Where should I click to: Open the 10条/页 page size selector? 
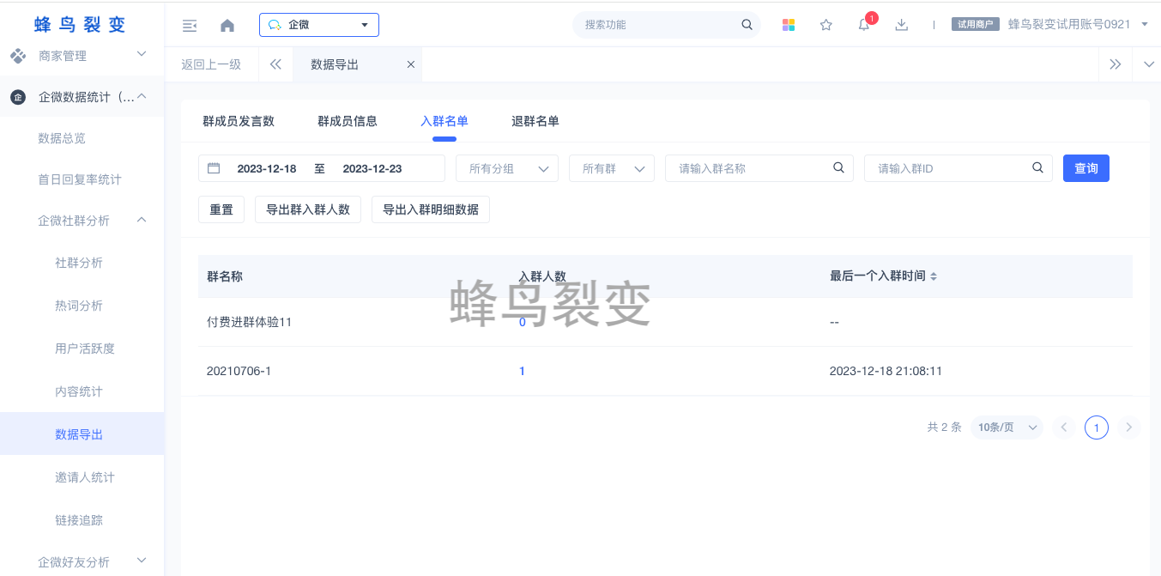coord(1007,427)
